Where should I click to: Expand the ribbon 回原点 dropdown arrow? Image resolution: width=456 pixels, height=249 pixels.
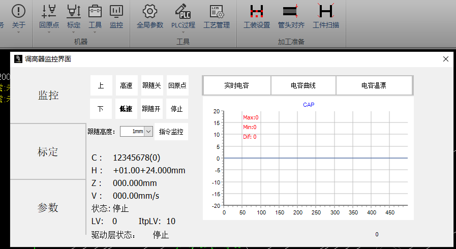click(49, 32)
